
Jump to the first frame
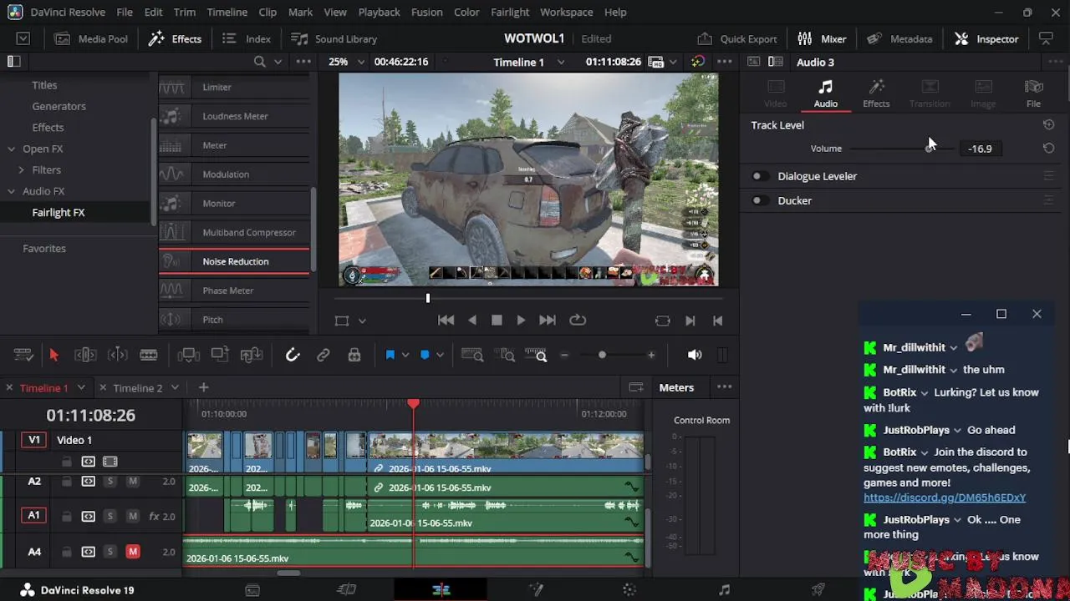click(x=446, y=320)
